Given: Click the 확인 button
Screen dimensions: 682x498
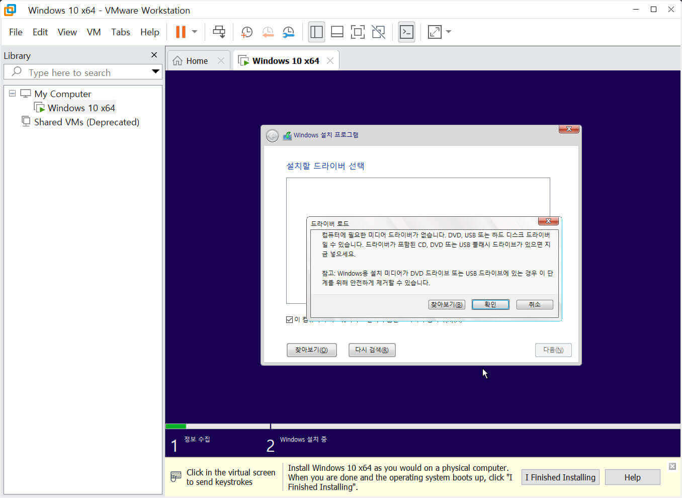Looking at the screenshot, I should tap(490, 305).
